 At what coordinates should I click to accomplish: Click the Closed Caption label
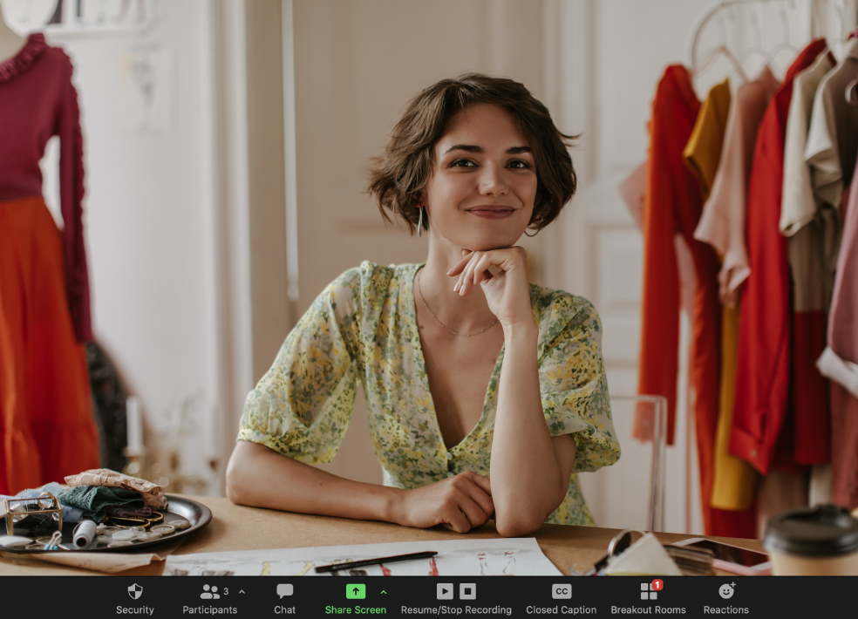coord(562,609)
